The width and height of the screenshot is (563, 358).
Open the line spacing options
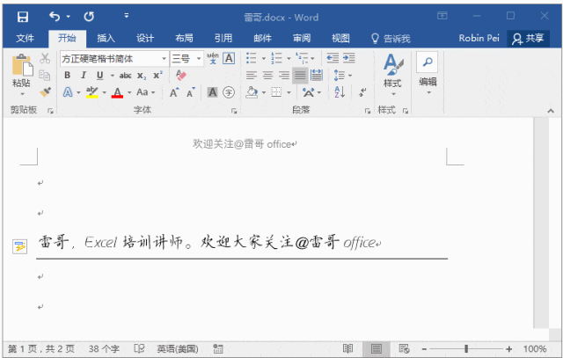tap(342, 75)
